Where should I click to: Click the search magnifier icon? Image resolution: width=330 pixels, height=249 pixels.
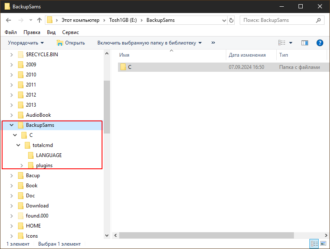click(x=318, y=20)
